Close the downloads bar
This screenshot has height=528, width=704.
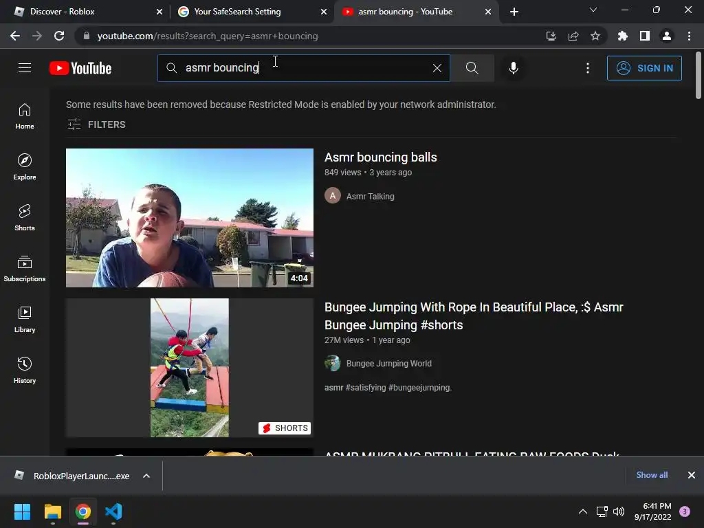[692, 475]
